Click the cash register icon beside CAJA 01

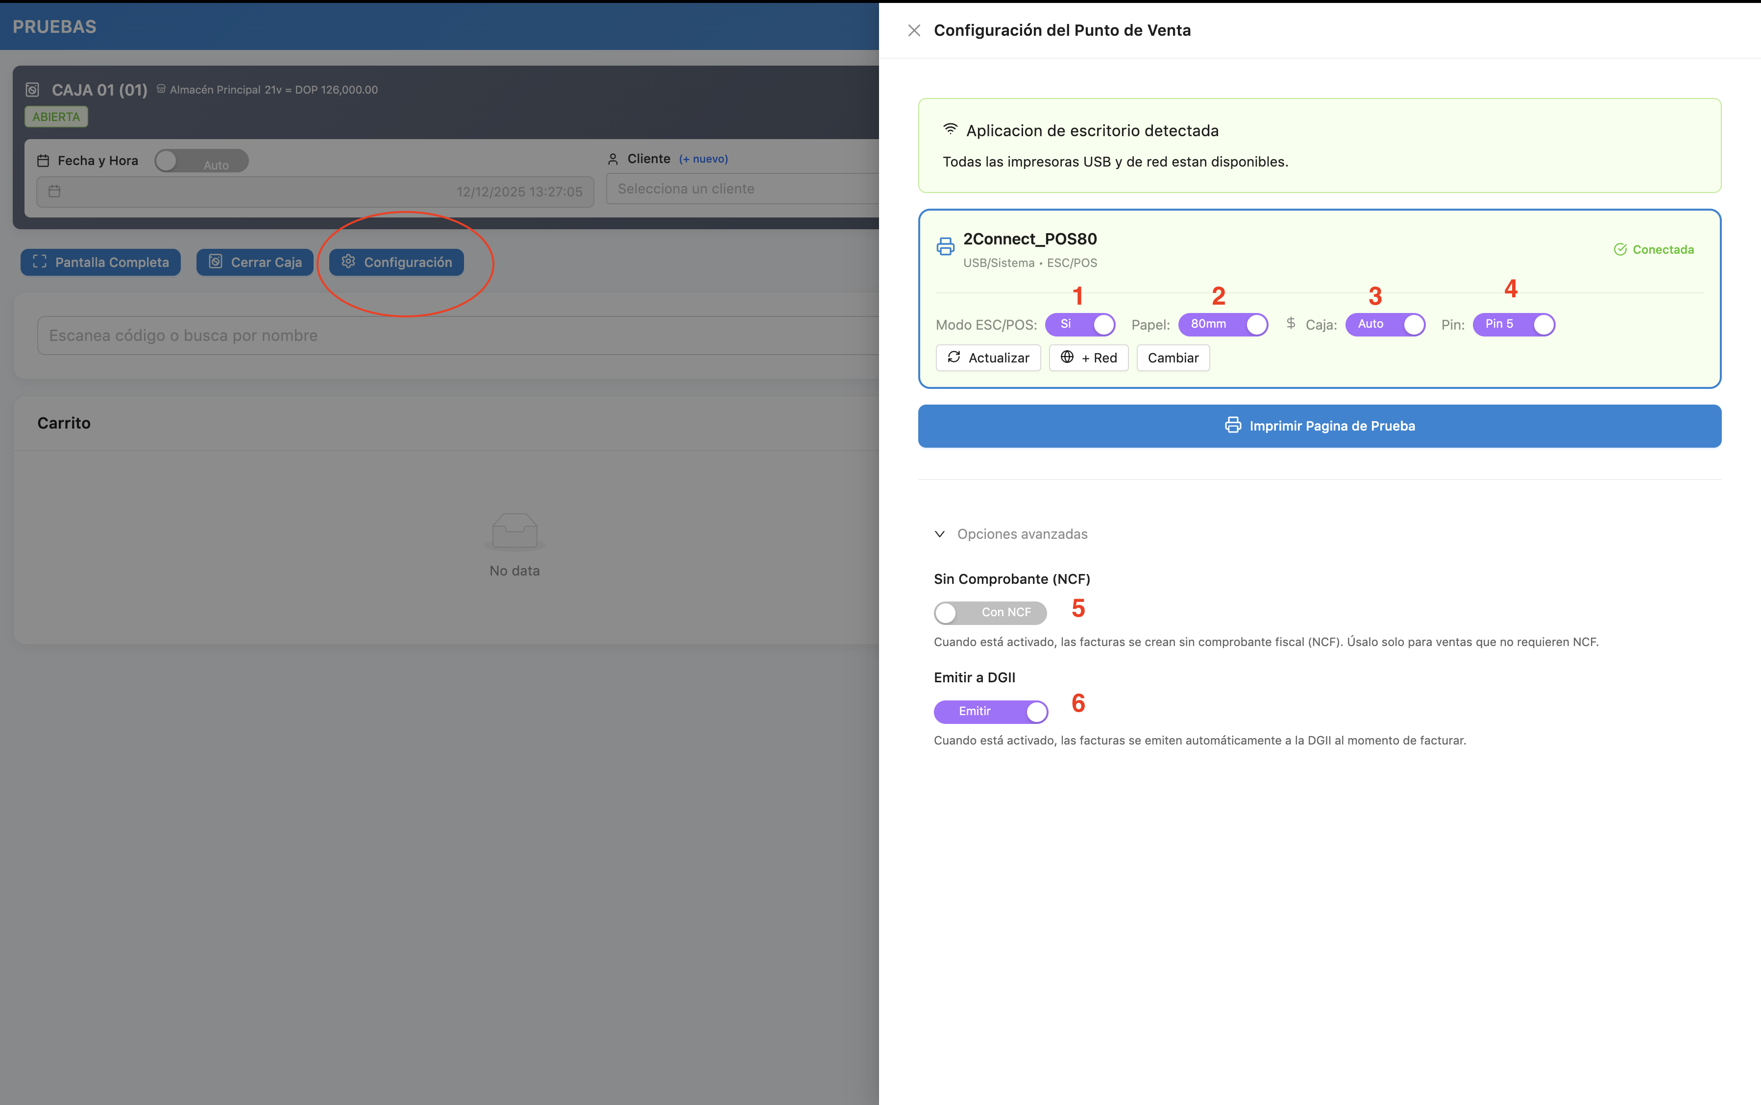pyautogui.click(x=32, y=90)
